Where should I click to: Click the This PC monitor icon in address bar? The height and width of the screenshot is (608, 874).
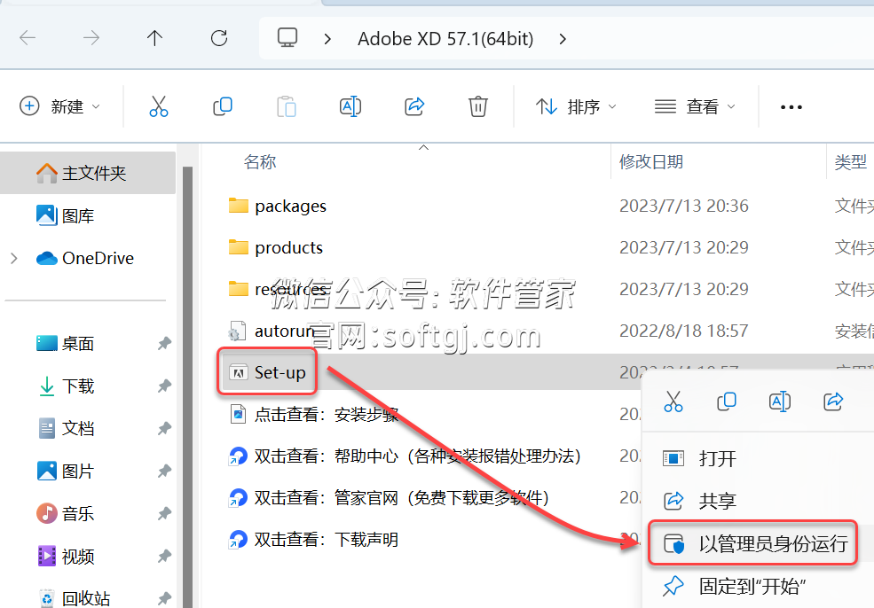287,38
